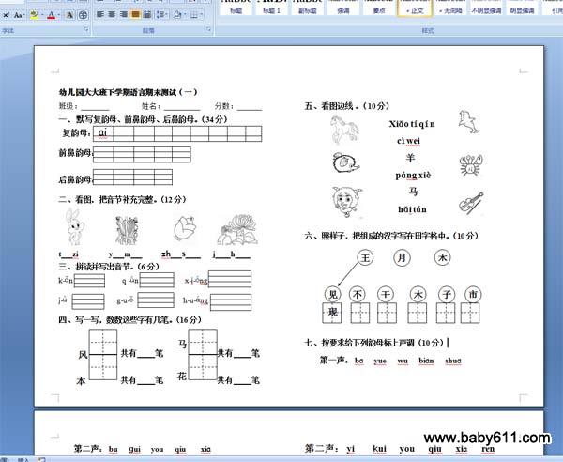Align text left
This screenshot has width=563, height=462.
tap(100, 14)
